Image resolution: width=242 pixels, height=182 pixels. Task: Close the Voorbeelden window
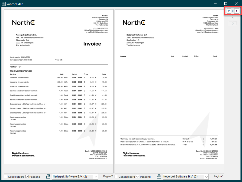click(x=236, y=4)
